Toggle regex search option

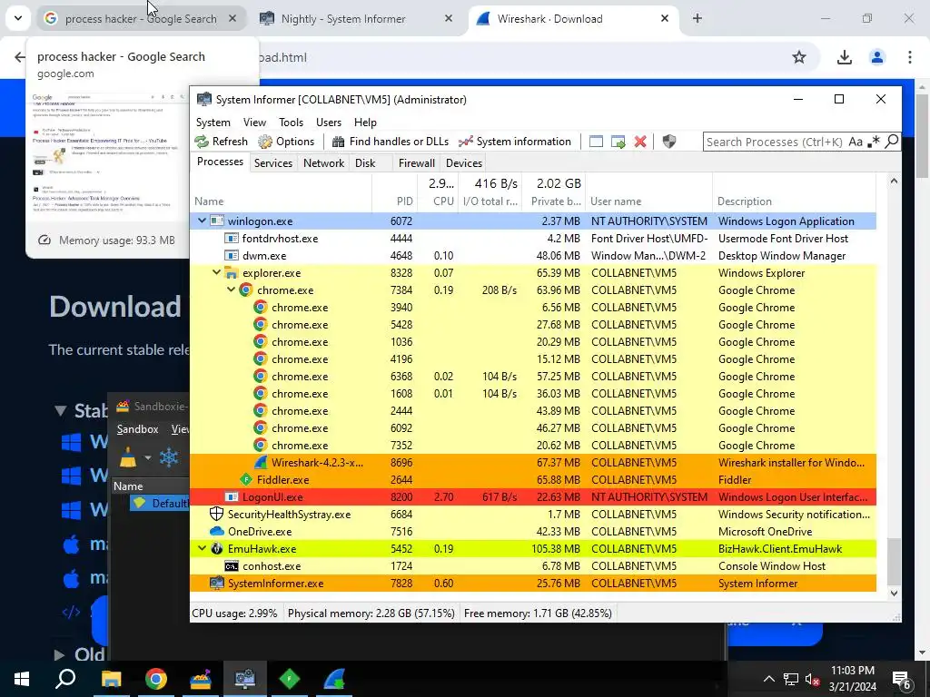873,142
